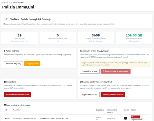Refresh queue with Aggiorna coda ora
Image resolution: width=154 pixels, height=121 pixels.
[x=90, y=95]
